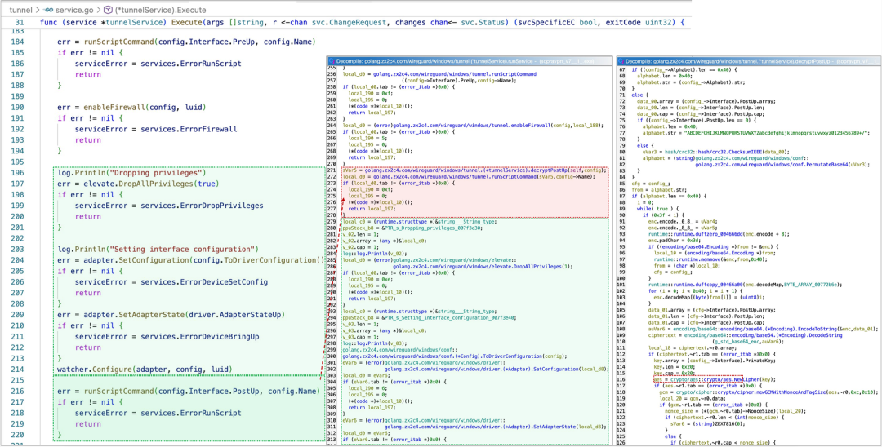Click runScriptCommand call with config.Interface.PostUp
This screenshot has width=882, height=447.
pyautogui.click(x=202, y=391)
